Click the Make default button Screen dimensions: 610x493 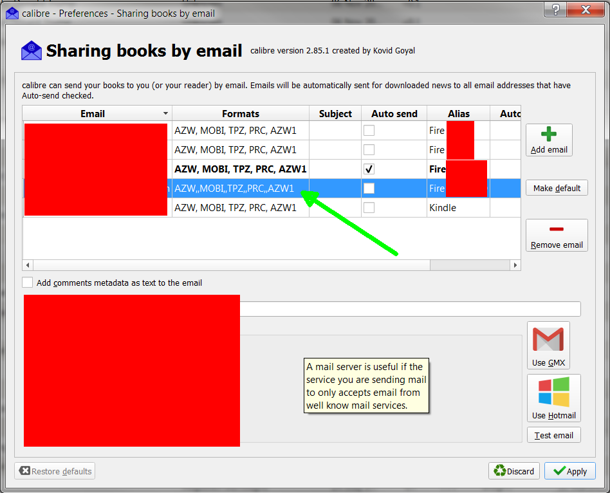557,188
